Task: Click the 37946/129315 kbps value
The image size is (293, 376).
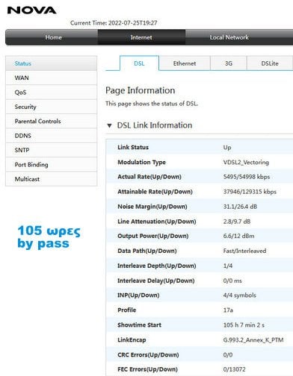Action: (250, 192)
